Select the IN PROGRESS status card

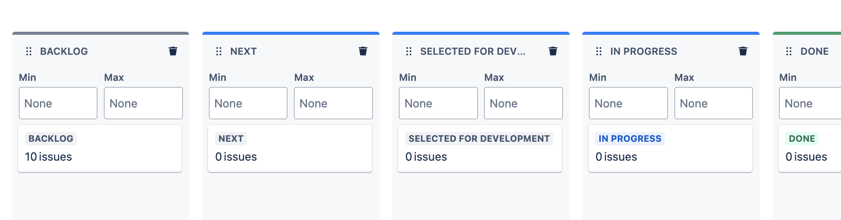click(670, 148)
